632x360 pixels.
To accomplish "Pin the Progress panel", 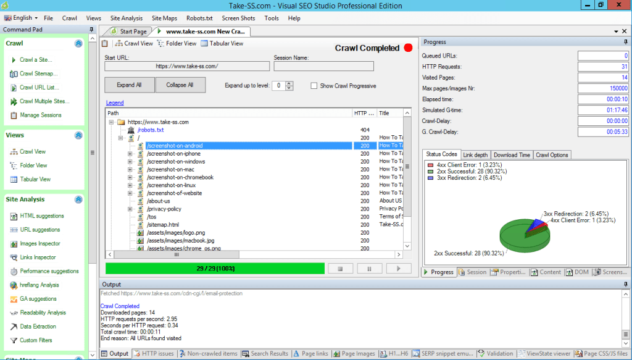I will 625,42.
